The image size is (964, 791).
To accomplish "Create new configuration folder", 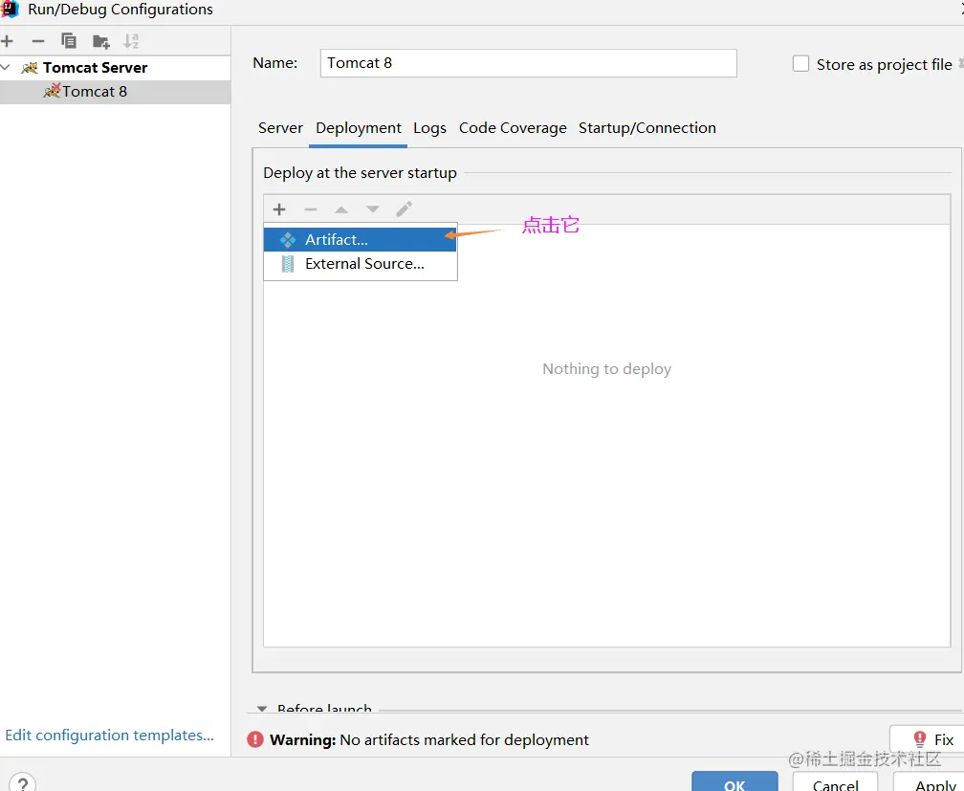I will (100, 42).
